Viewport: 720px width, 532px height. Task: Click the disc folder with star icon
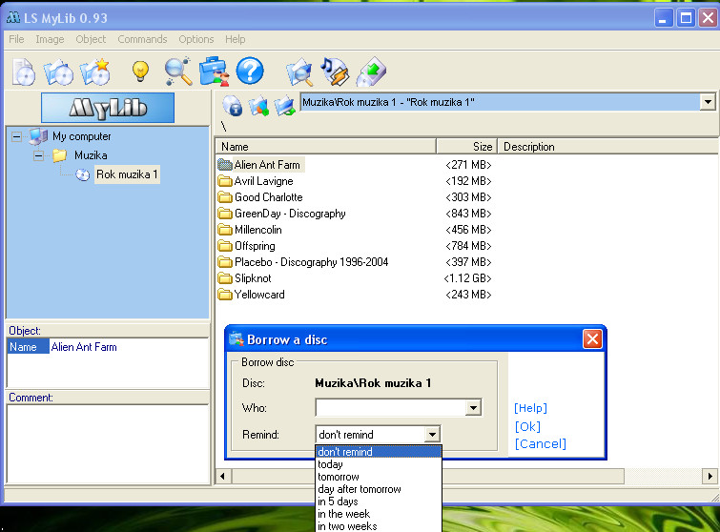(x=95, y=72)
